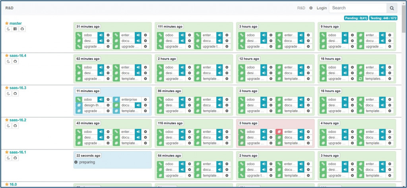Click the moon icon under master branch

pos(9,29)
